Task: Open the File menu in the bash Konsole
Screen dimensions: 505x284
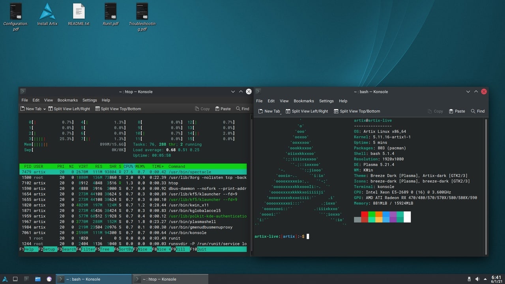Action: 259,101
